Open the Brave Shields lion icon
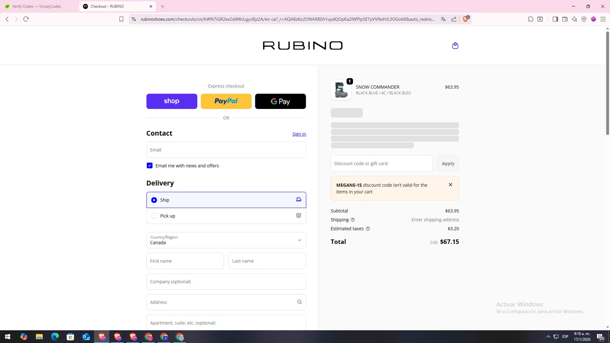 click(466, 19)
